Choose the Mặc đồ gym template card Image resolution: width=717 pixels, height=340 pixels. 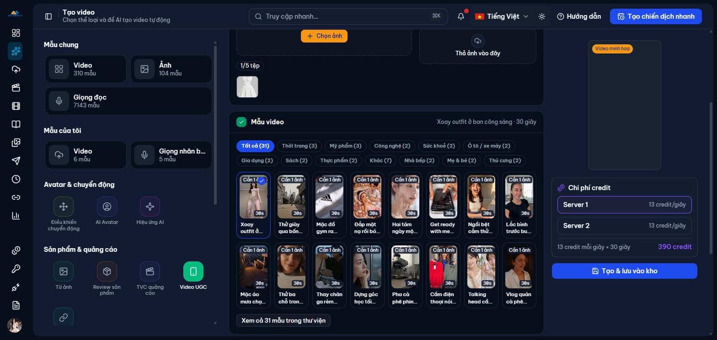(x=329, y=205)
